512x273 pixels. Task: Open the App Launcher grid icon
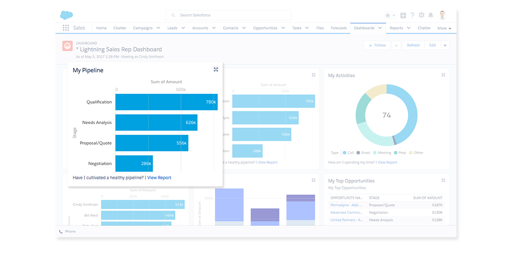point(66,28)
